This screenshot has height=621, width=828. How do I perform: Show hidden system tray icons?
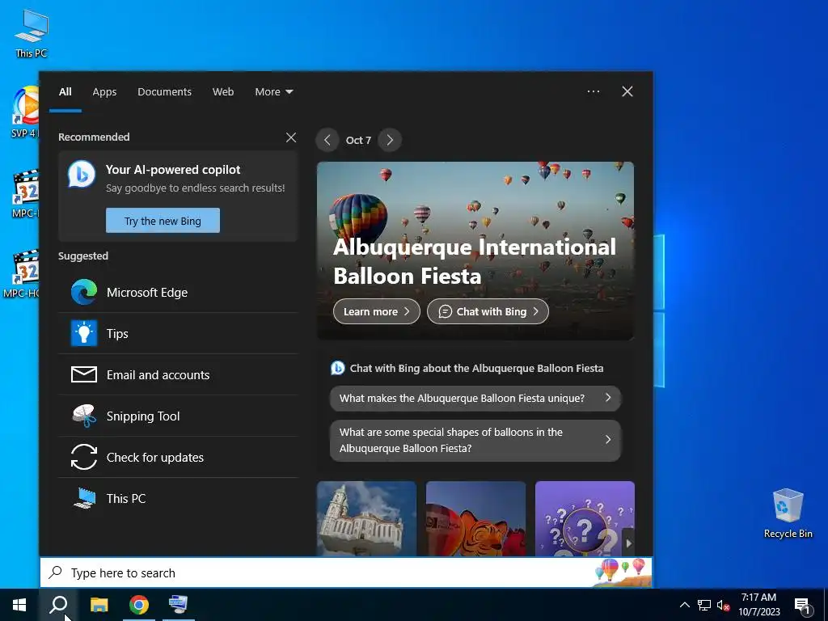(684, 605)
